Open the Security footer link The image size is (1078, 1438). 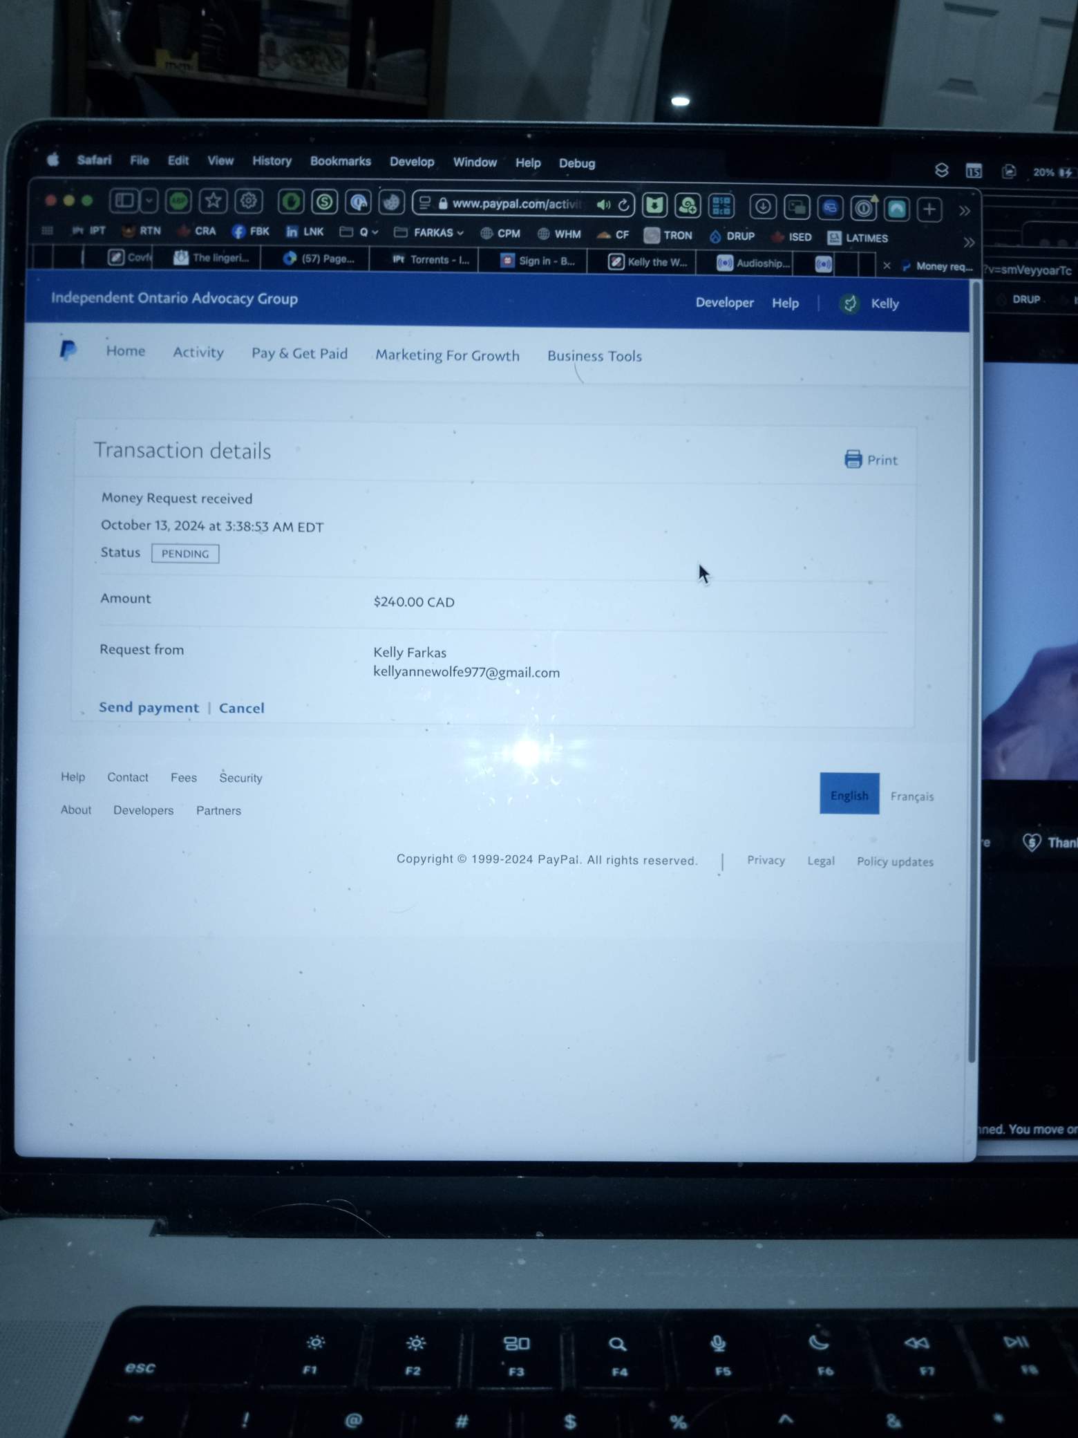tap(240, 778)
